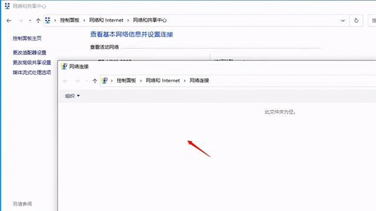Select 网络和 Internet breadcrumb in Sharing Center window
376x211 pixels.
coord(106,21)
